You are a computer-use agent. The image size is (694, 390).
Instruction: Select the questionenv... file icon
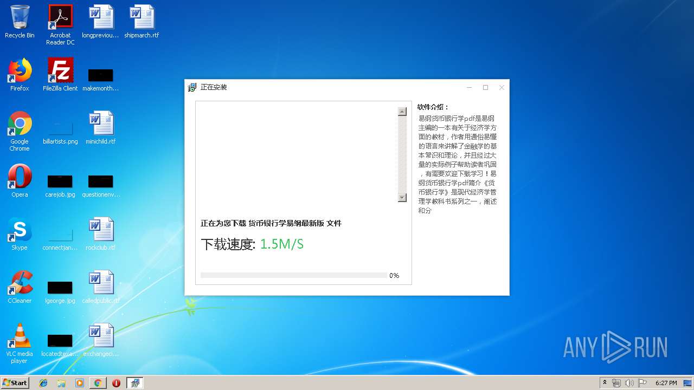[100, 185]
